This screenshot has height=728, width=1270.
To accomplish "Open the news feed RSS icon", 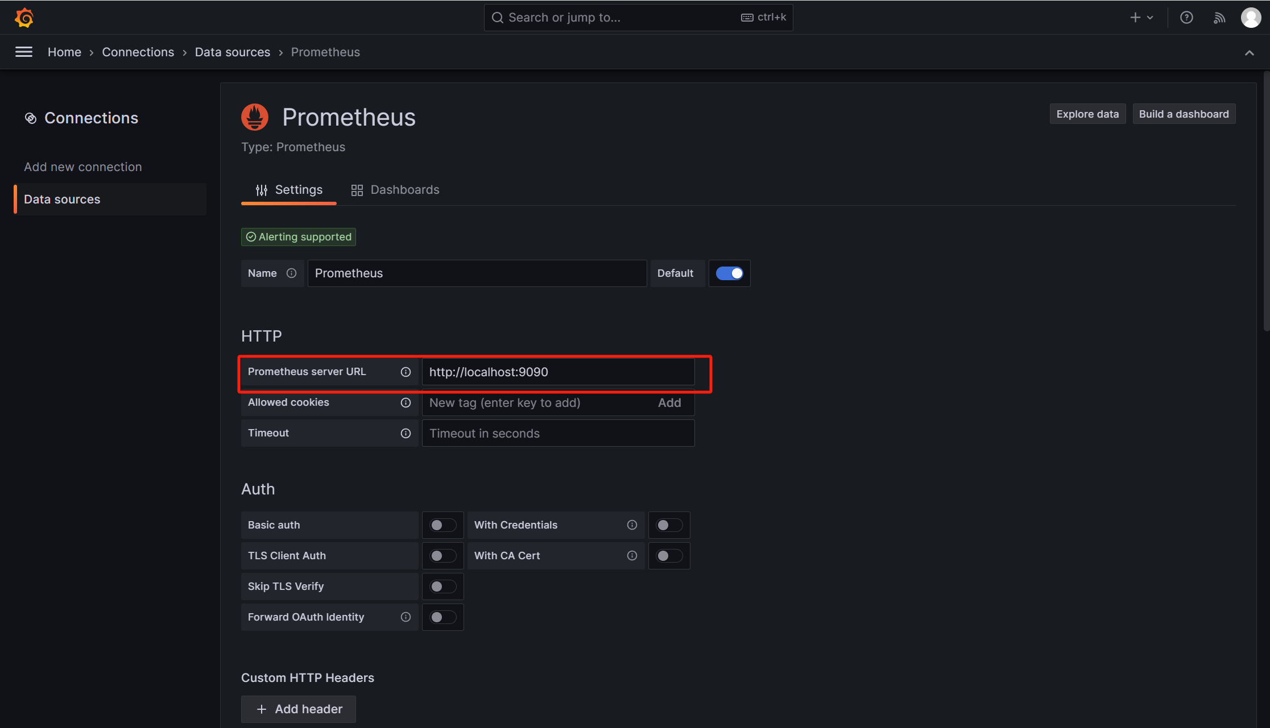I will 1219,18.
